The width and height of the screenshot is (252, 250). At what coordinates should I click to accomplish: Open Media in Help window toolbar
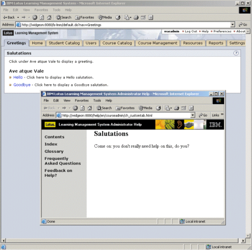tap(146, 108)
